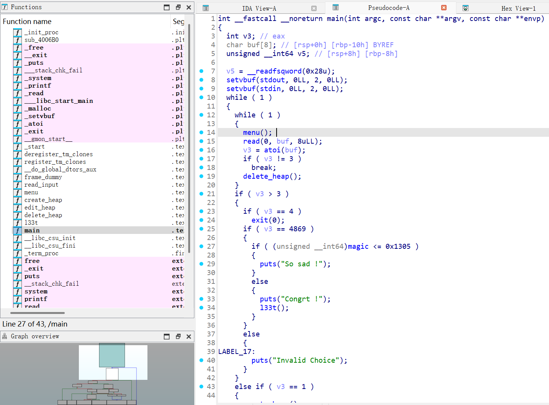Switch to the IDA View-A tab
549x405 pixels.
click(259, 8)
